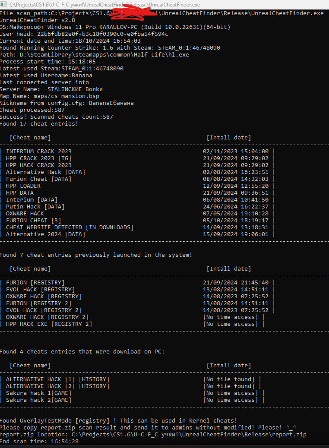Click the Server Name line

(53, 89)
